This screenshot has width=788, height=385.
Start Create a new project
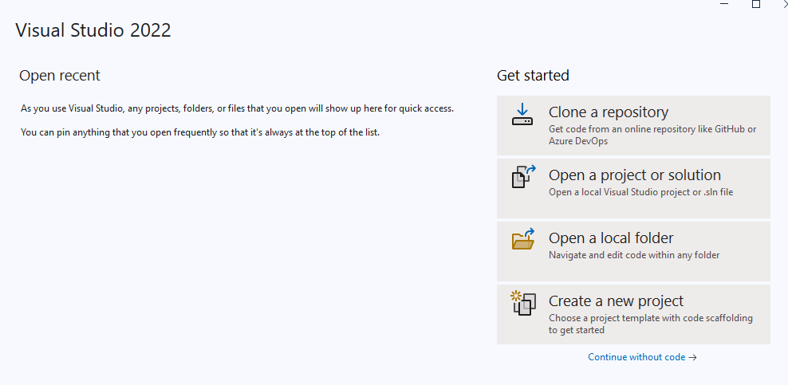point(633,314)
